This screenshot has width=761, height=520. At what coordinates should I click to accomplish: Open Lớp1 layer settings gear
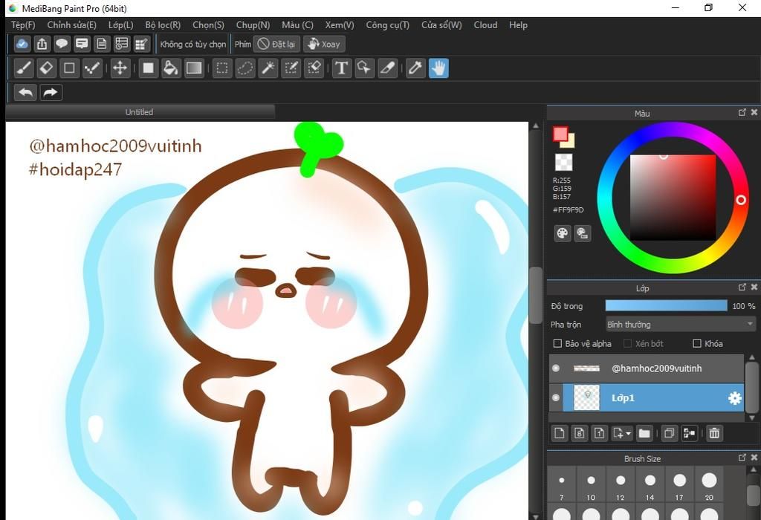point(735,398)
